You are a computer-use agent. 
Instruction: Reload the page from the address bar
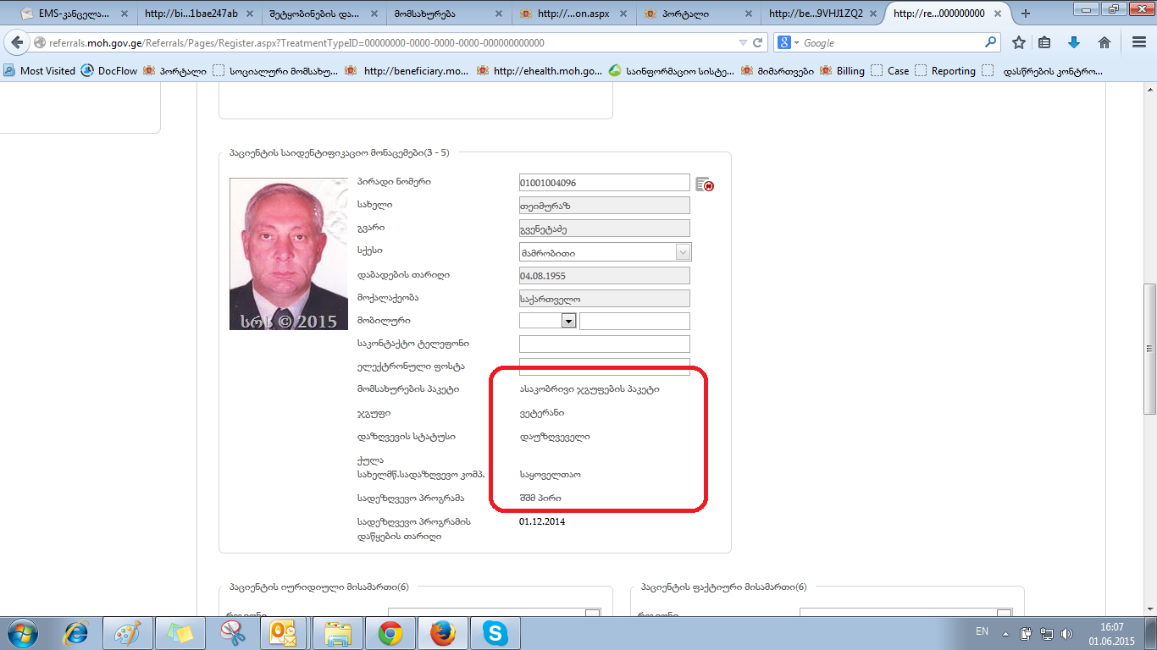[758, 42]
